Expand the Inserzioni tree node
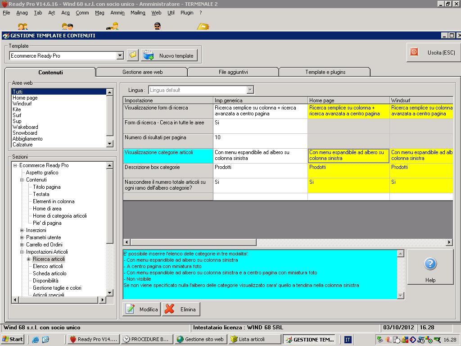The image size is (461, 346). pyautogui.click(x=22, y=230)
